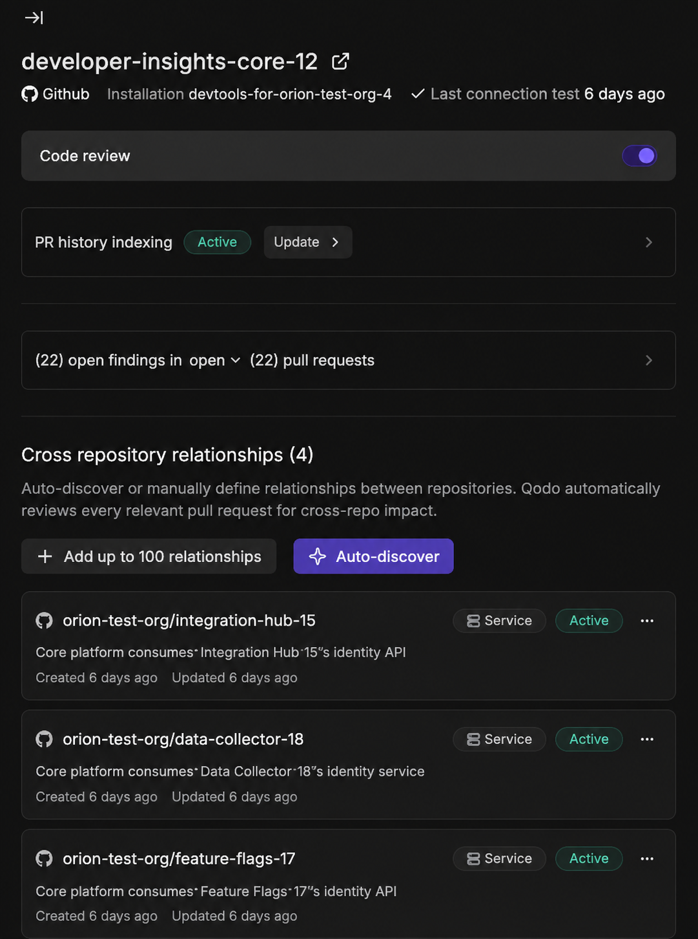Screen dimensions: 698x939
Task: Expand the open findings row chevron
Action: click(649, 360)
